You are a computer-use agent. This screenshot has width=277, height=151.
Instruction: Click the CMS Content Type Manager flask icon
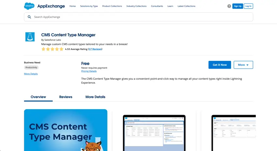click(x=30, y=37)
